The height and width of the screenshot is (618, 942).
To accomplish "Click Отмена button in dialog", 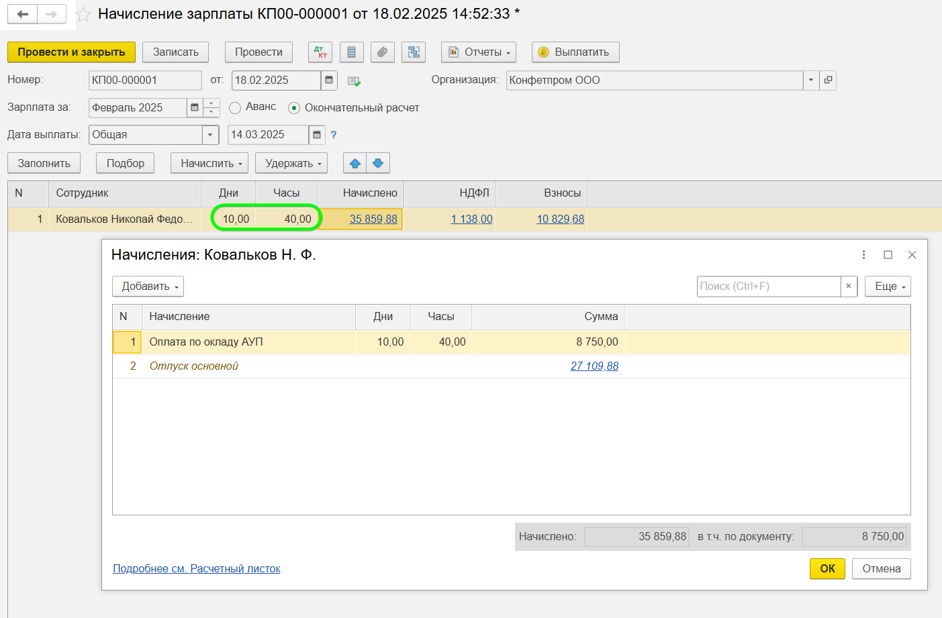I will (x=882, y=568).
